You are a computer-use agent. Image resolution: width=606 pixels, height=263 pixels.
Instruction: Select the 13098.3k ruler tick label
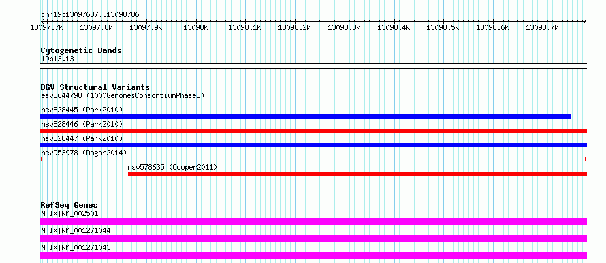[344, 27]
